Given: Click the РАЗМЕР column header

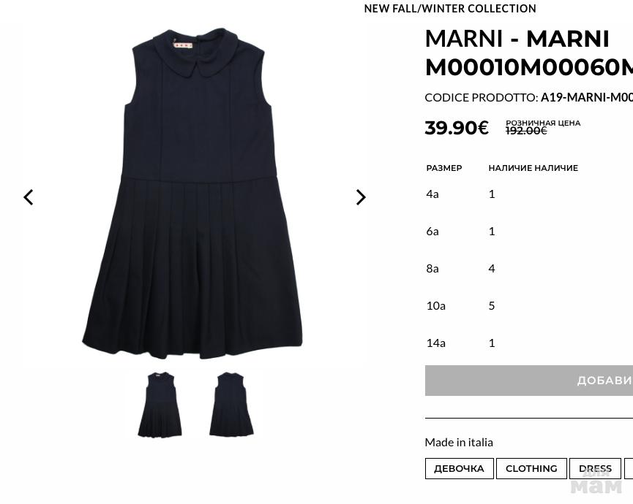Looking at the screenshot, I should (x=444, y=168).
